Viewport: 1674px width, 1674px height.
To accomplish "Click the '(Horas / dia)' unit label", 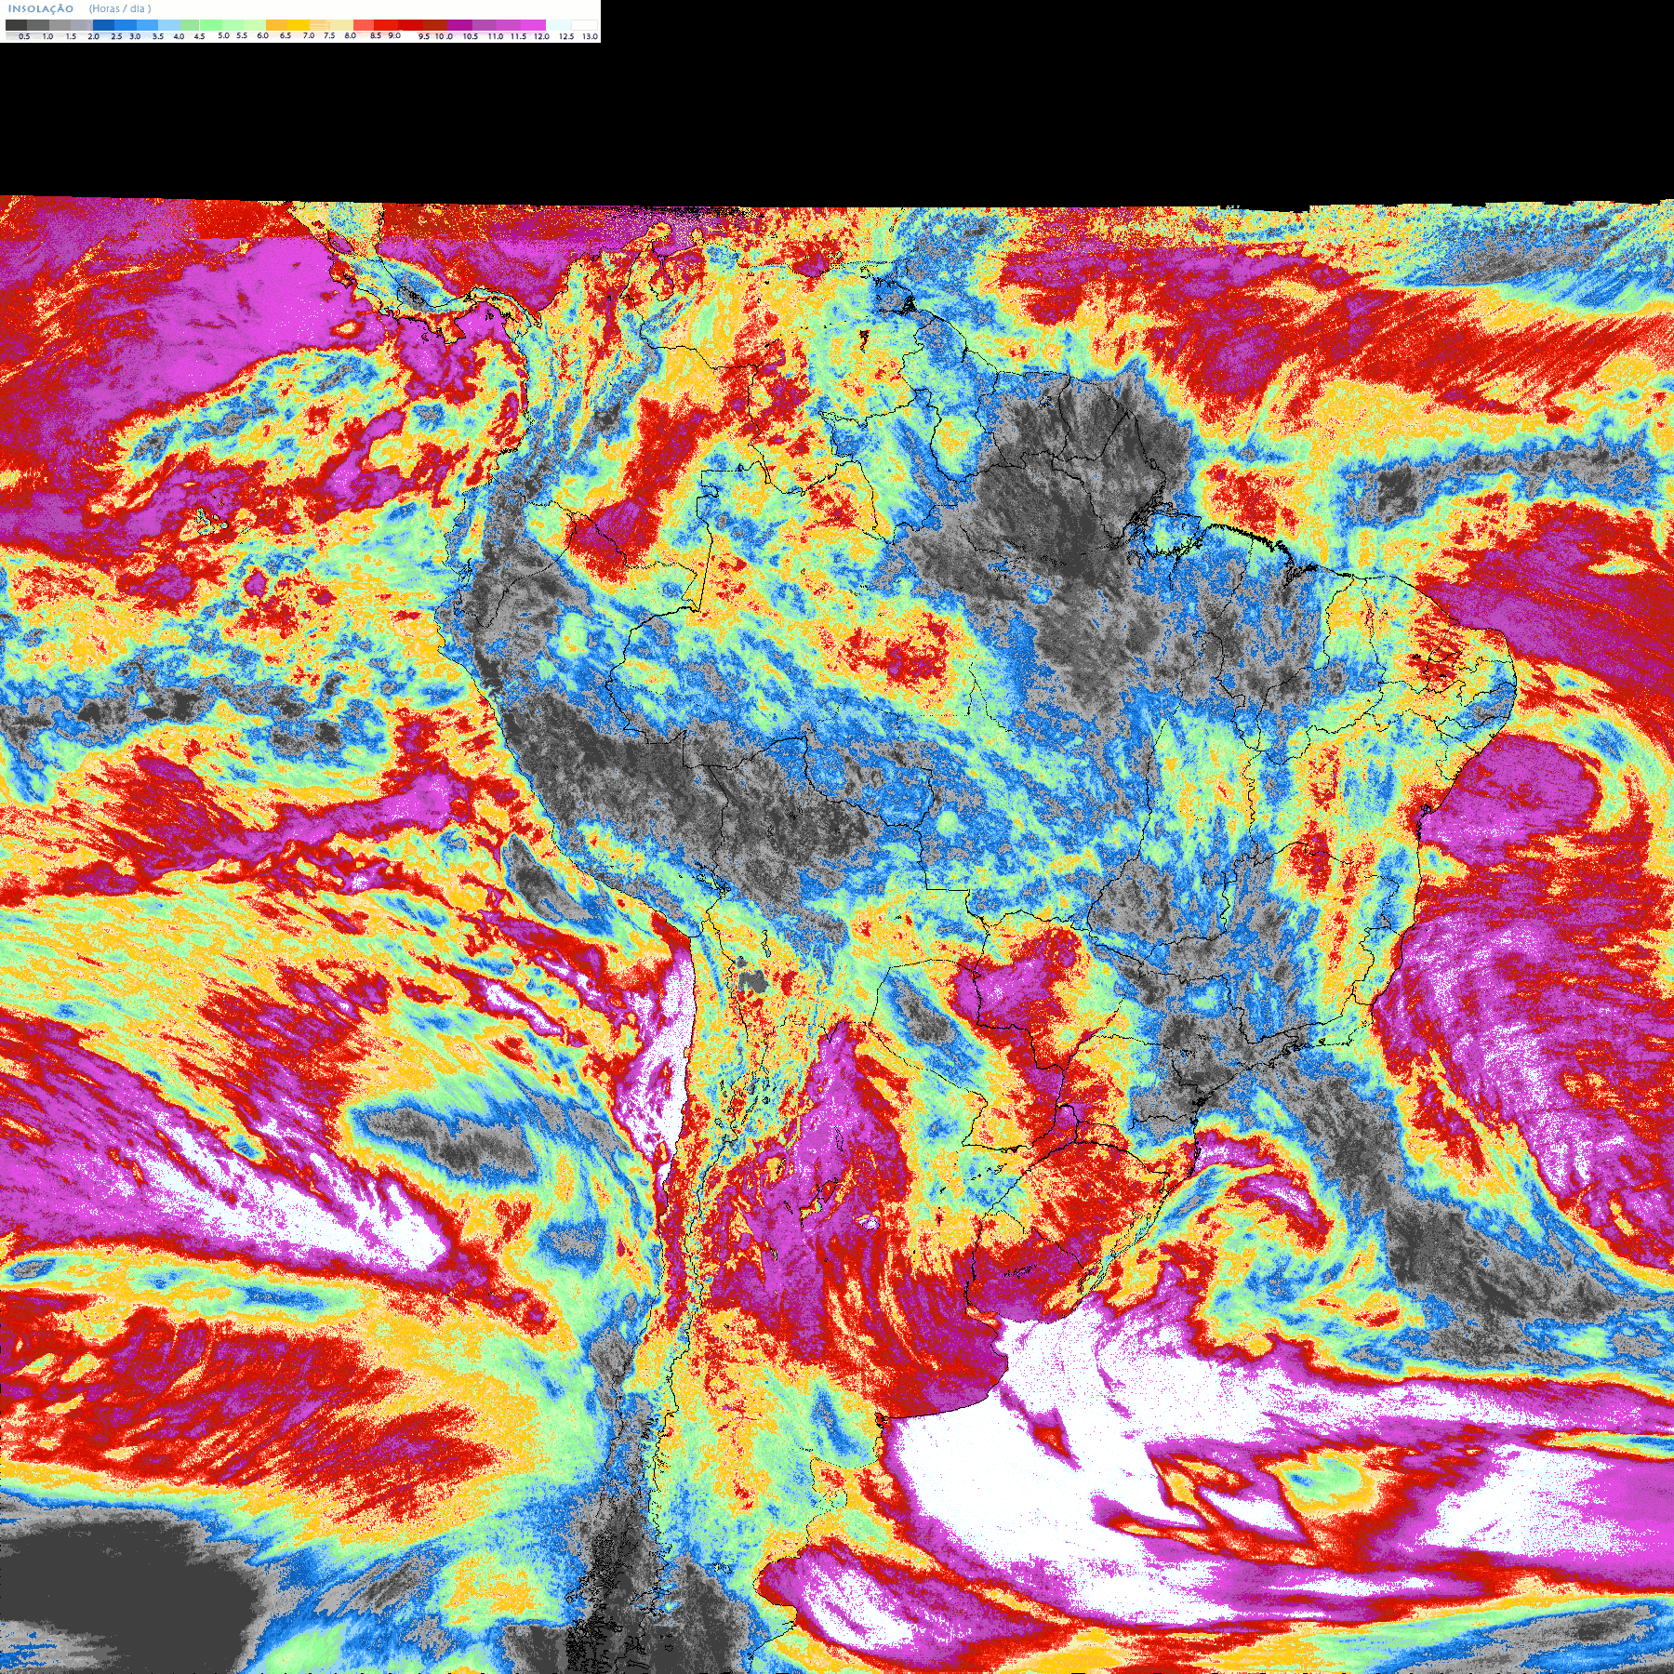I will (120, 8).
